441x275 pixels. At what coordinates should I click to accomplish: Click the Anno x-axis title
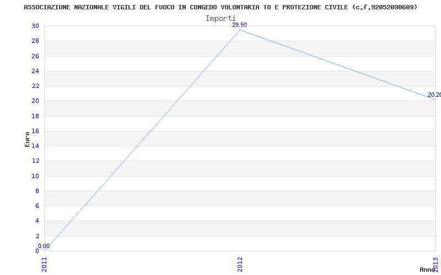point(427,269)
